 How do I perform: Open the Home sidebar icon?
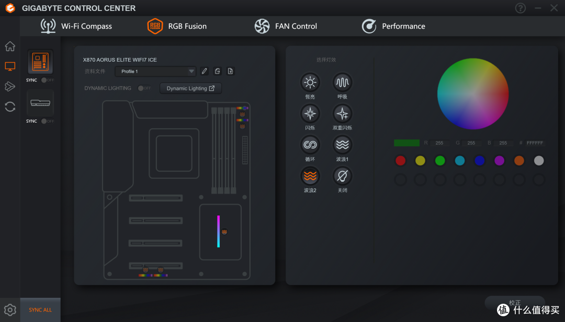point(10,46)
